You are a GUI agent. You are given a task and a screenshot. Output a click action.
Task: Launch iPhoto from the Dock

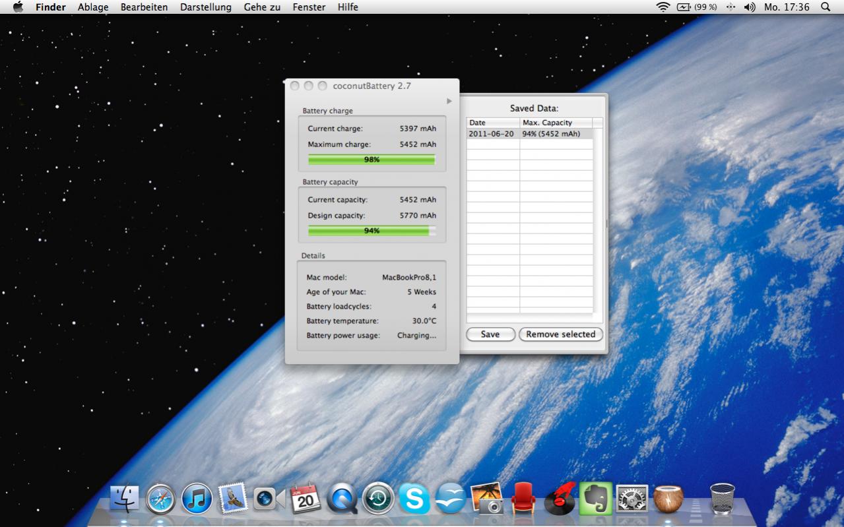pos(487,499)
